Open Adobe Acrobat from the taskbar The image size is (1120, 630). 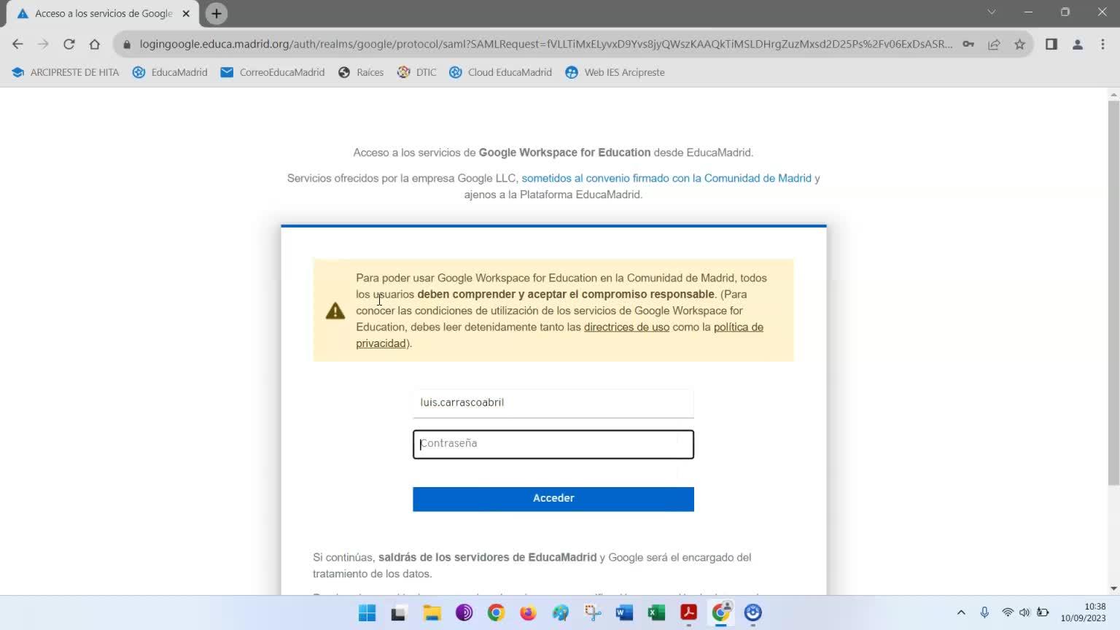point(689,612)
